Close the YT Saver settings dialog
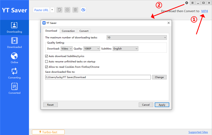The image size is (212, 135). (169, 23)
